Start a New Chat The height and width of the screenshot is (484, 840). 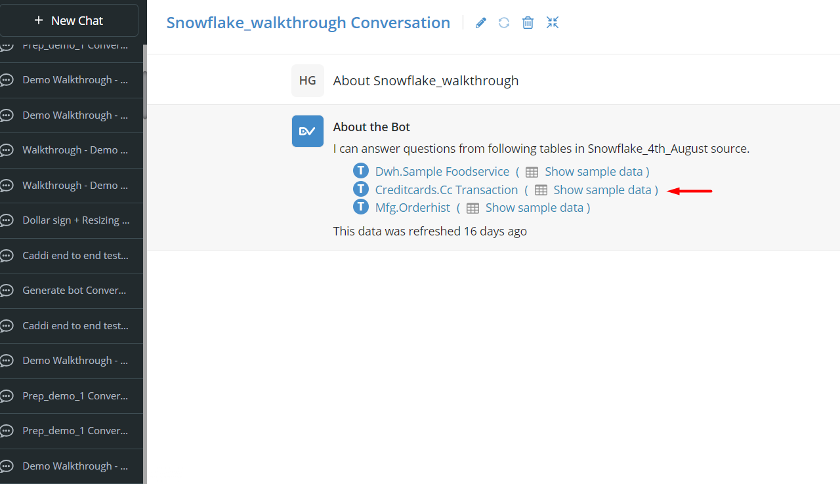(69, 21)
